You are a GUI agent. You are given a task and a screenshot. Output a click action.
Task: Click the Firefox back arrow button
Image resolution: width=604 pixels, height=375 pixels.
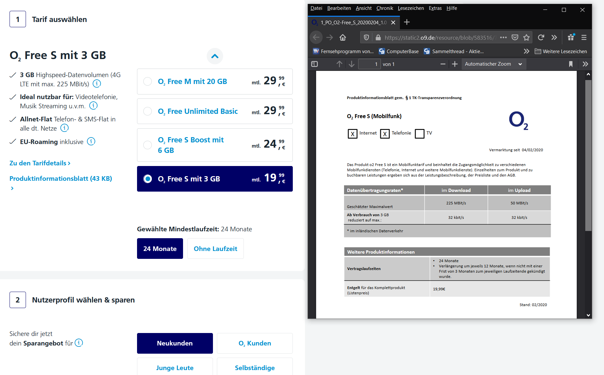click(x=316, y=37)
